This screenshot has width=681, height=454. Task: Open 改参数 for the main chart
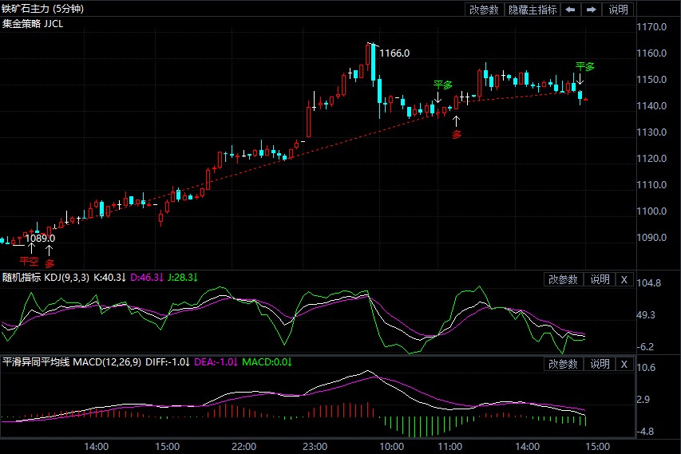click(x=484, y=10)
